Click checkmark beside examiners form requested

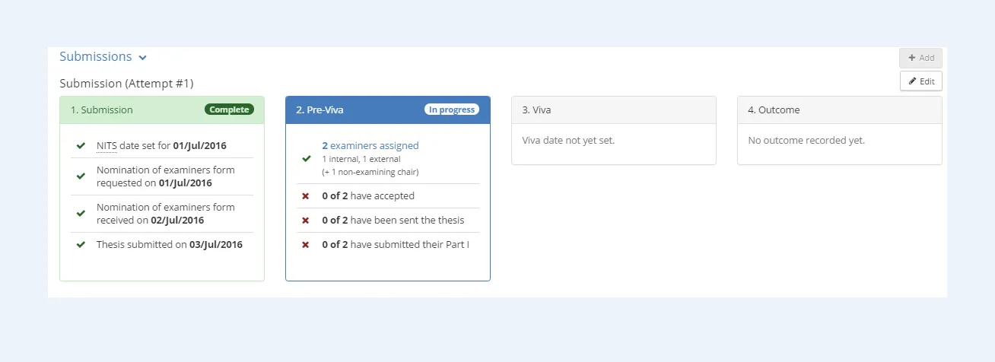[x=81, y=176]
